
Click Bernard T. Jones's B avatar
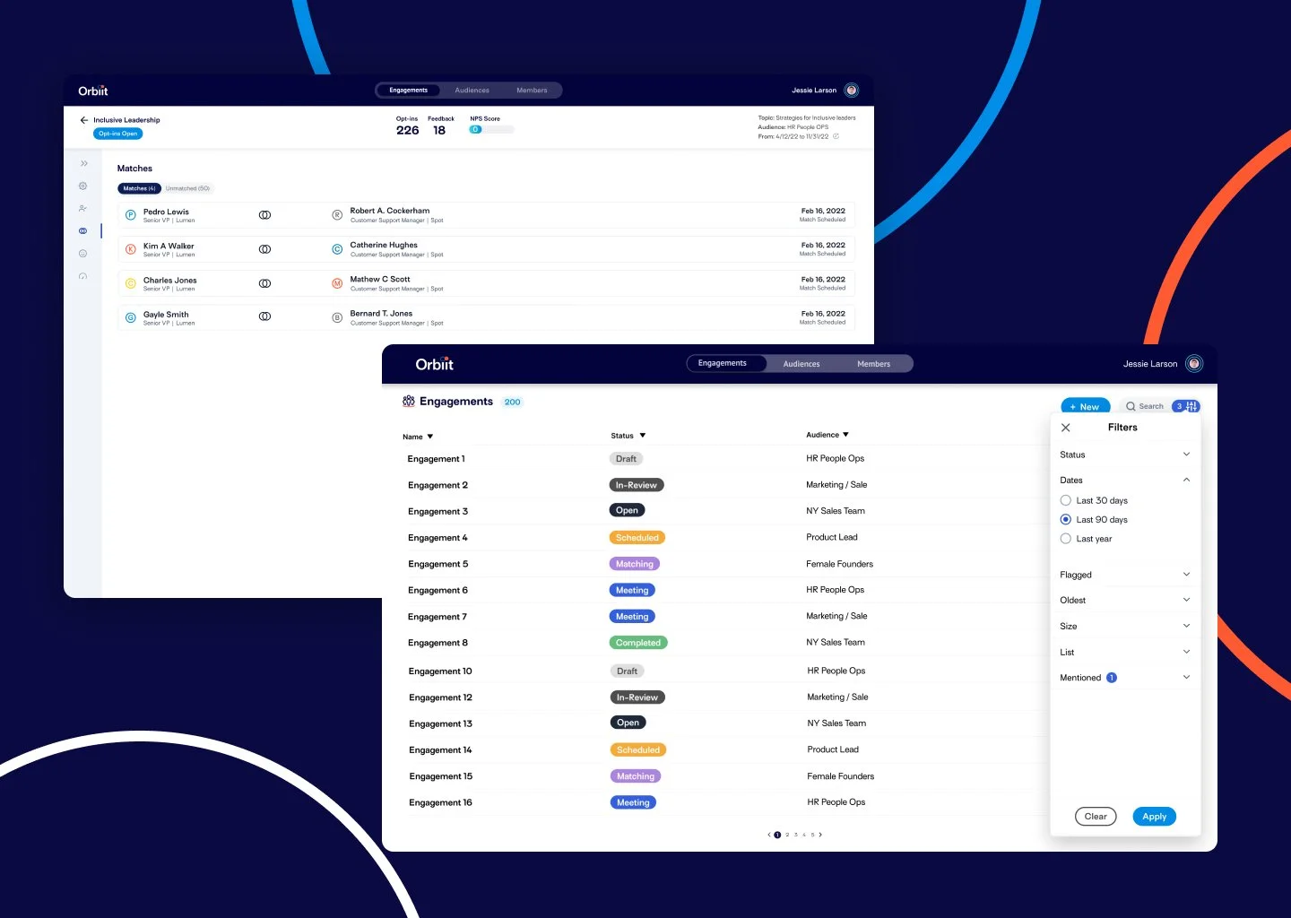point(337,317)
